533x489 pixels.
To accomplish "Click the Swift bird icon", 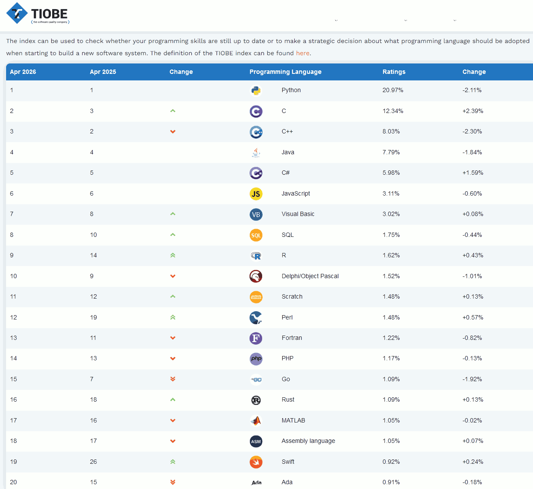I will 256,462.
